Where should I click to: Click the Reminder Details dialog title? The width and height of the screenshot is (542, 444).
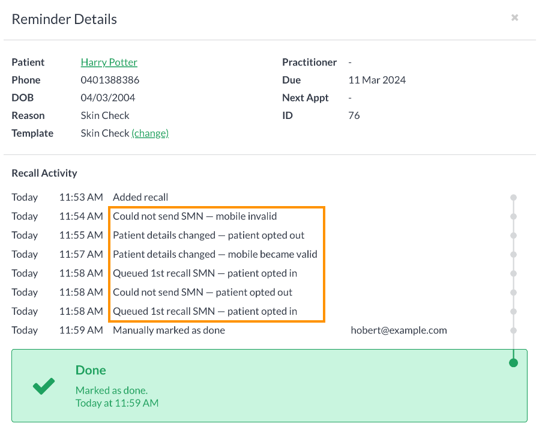[64, 19]
